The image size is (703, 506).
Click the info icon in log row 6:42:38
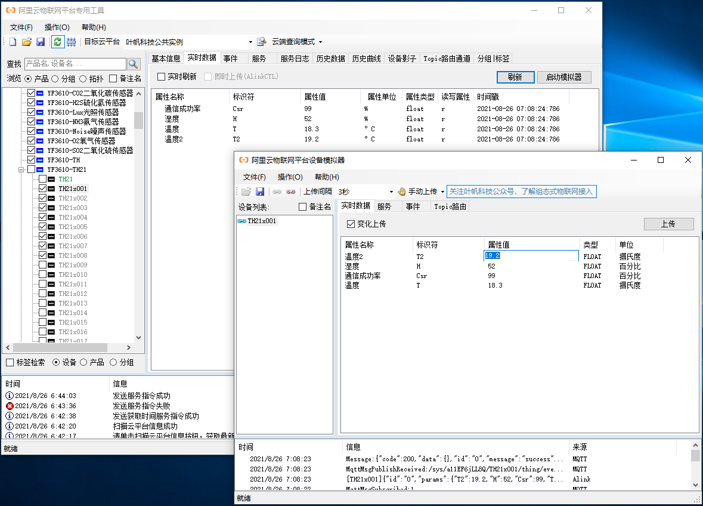coord(10,416)
